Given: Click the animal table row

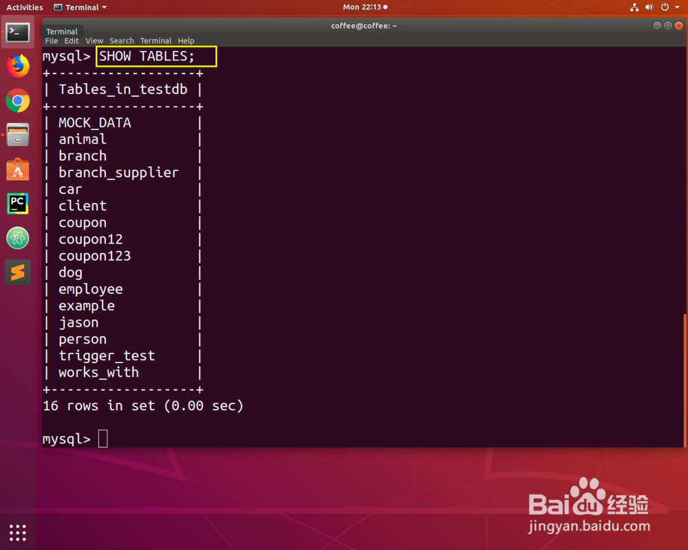Looking at the screenshot, I should (x=83, y=140).
